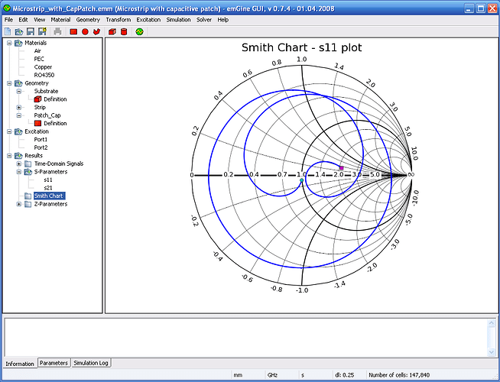Select the red cylinder tool
The width and height of the screenshot is (500, 382).
point(124,31)
